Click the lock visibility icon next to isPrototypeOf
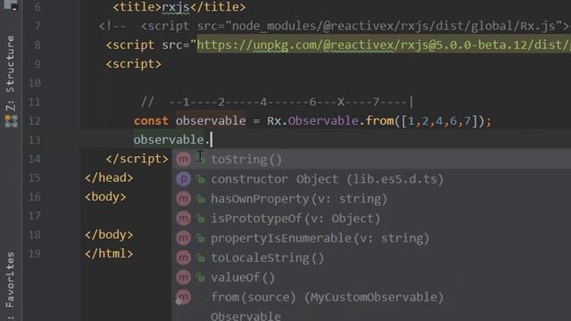 tap(200, 218)
